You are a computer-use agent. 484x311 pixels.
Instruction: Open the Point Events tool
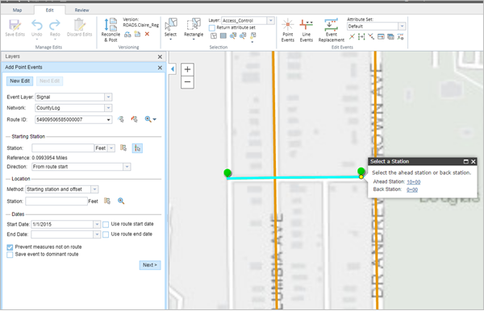click(x=288, y=30)
